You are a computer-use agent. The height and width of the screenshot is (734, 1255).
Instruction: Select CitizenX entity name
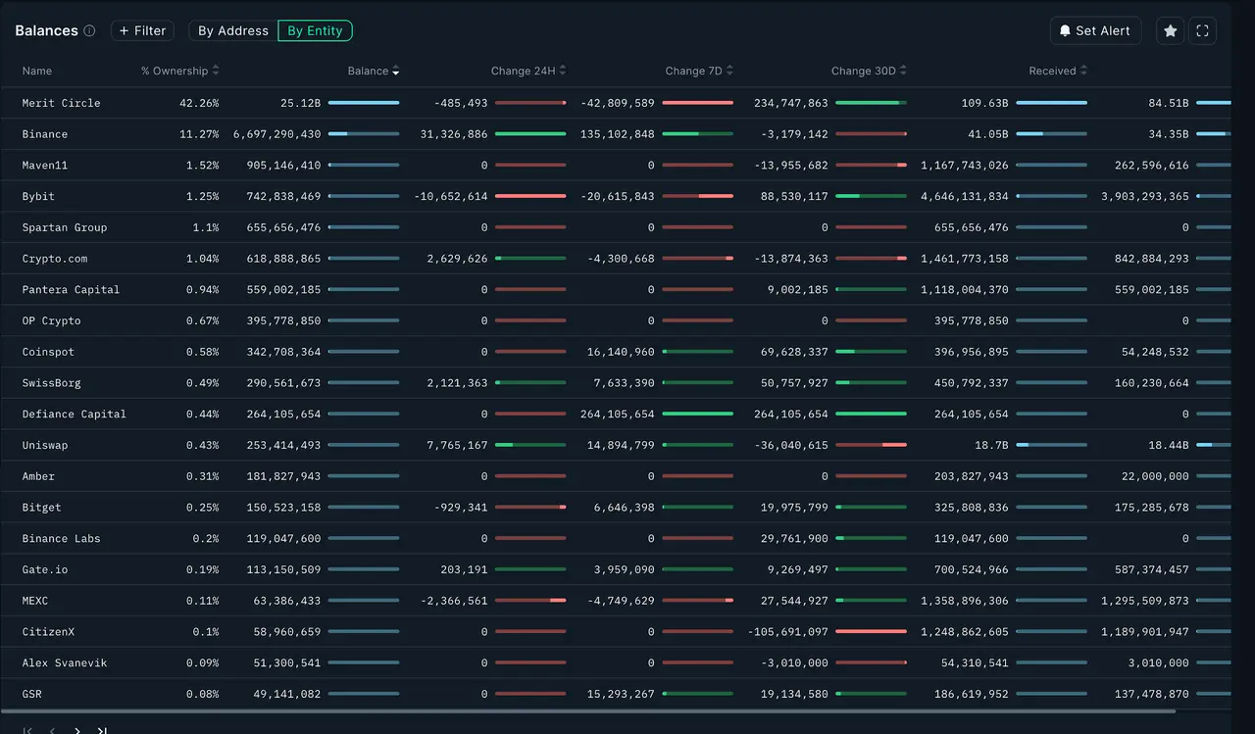[x=48, y=632]
